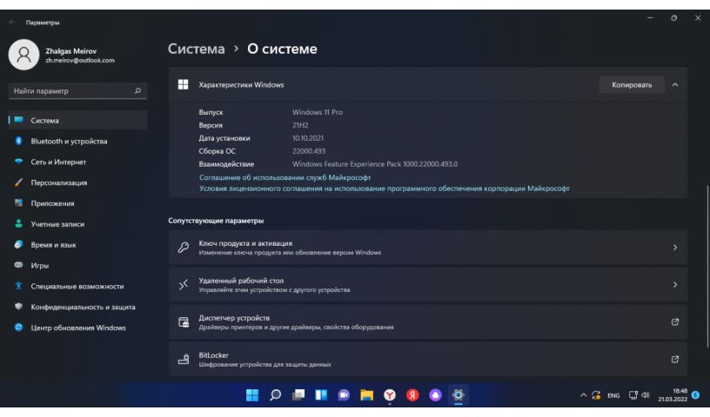710x417 pixels.
Task: Click the key icon for Ключ продукта
Action: [184, 248]
